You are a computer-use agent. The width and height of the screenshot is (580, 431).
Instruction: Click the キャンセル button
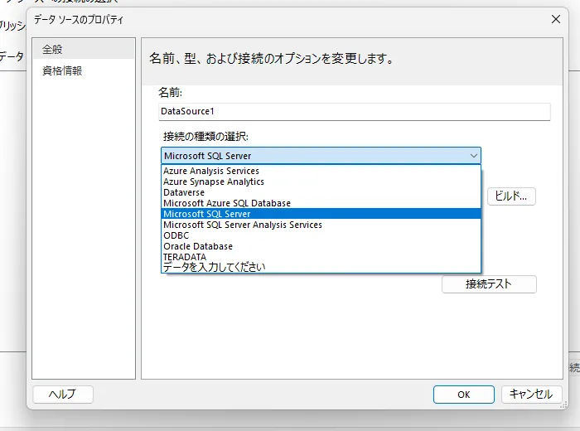(532, 395)
